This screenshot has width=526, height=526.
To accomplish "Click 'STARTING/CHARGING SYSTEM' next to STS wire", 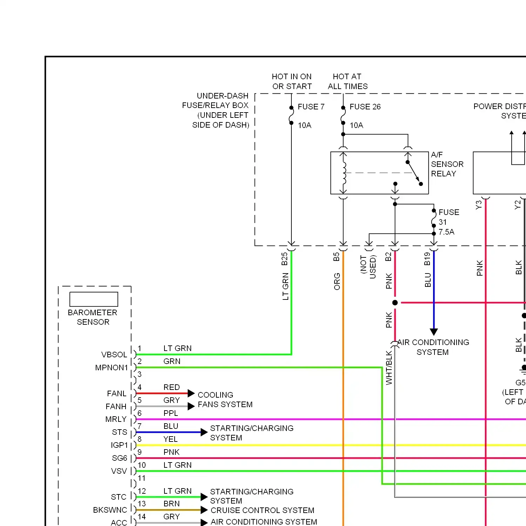I will (252, 433).
